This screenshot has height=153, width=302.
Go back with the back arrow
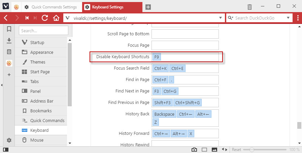(6, 18)
